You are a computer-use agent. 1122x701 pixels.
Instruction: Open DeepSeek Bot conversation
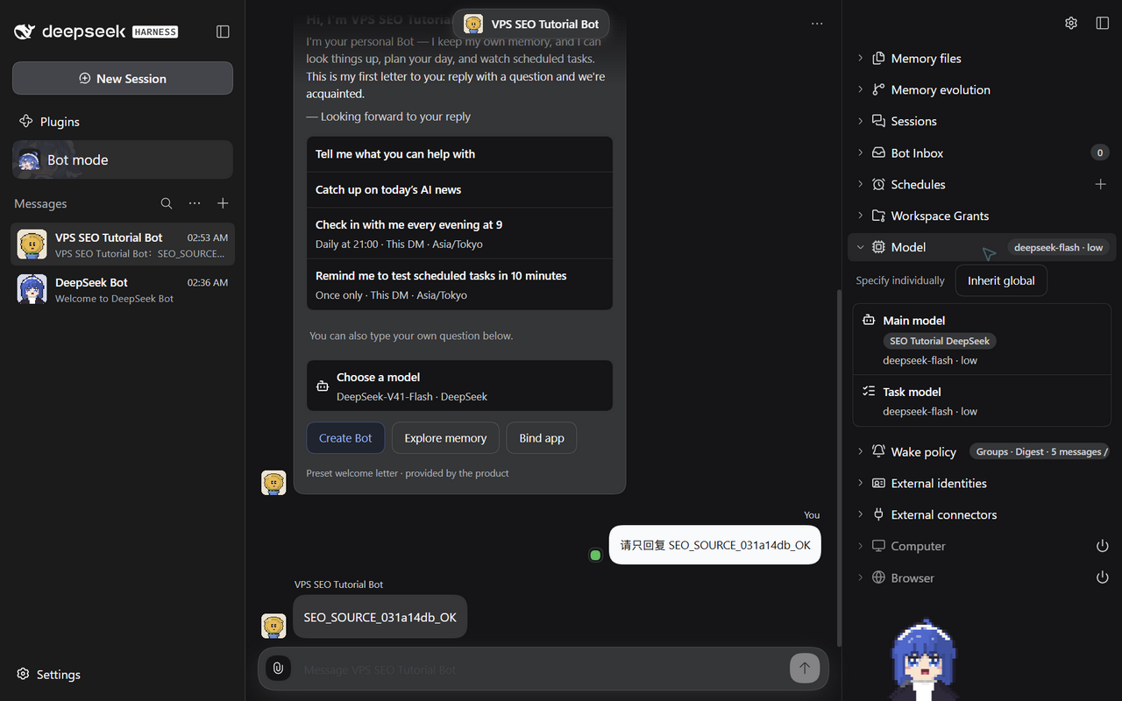[x=123, y=289]
